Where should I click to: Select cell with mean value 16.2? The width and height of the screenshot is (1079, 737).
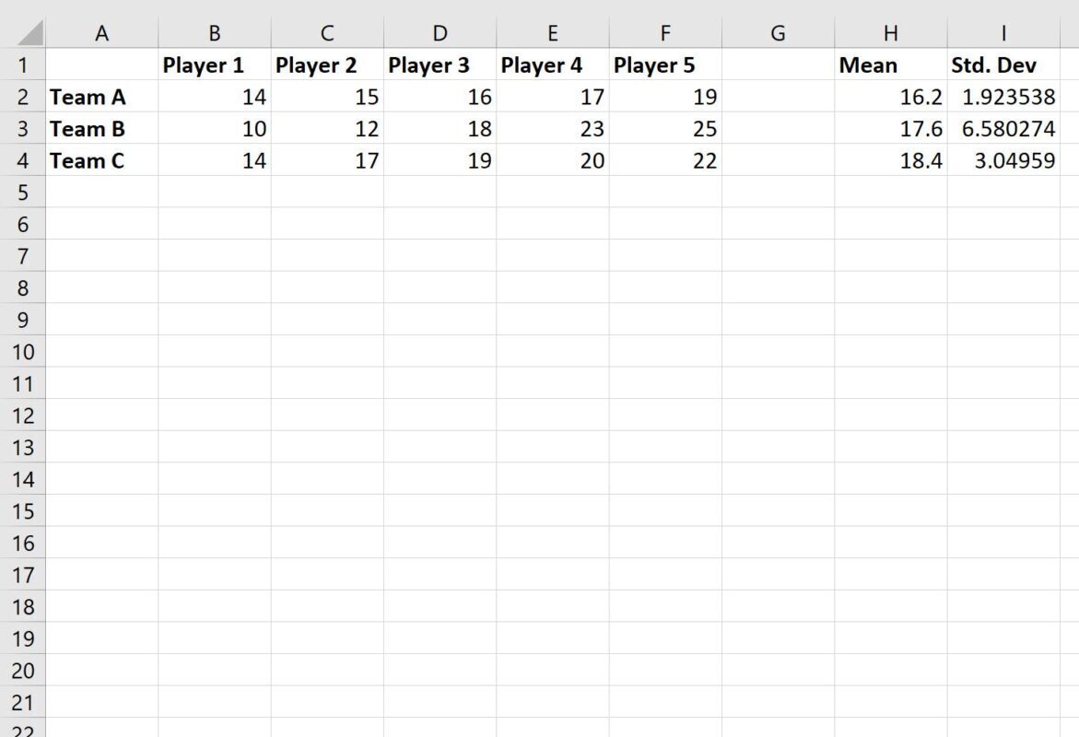890,97
